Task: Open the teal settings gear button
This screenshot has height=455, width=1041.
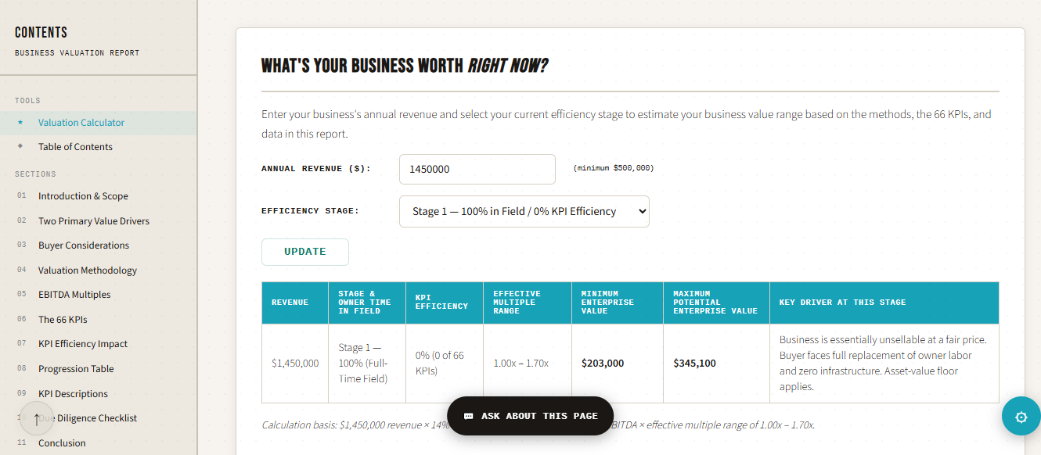Action: click(1021, 417)
